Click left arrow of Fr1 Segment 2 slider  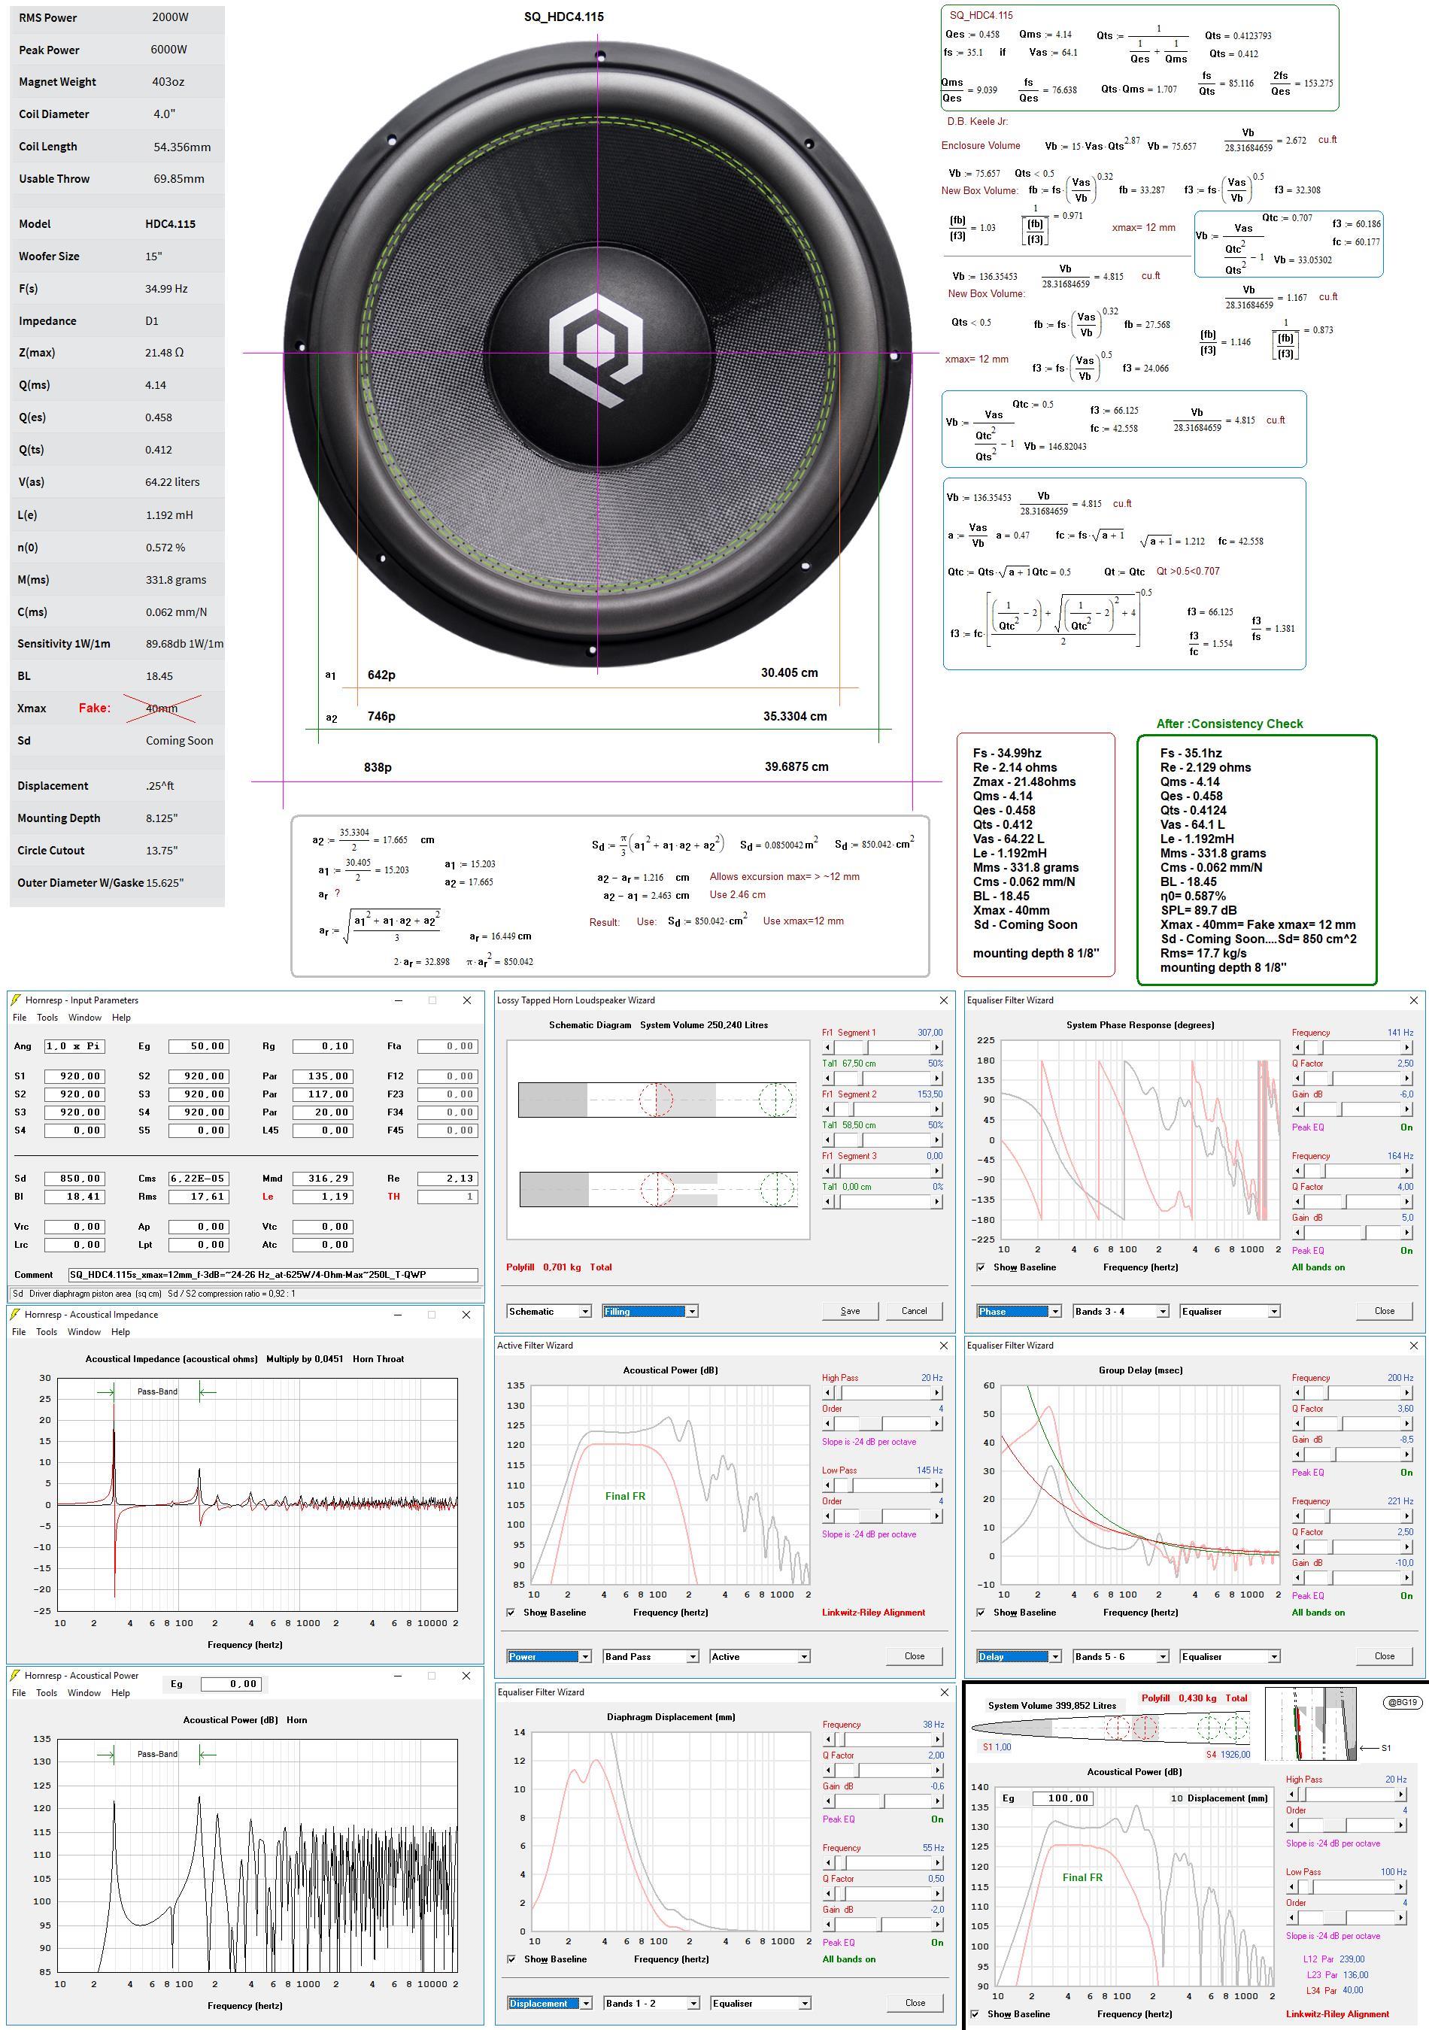click(x=829, y=1109)
